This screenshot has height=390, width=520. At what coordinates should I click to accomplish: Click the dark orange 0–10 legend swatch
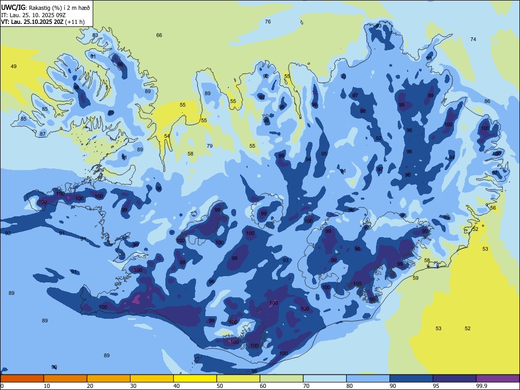coord(22,379)
